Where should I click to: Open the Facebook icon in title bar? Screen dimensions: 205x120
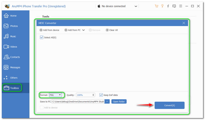(x=168, y=6)
